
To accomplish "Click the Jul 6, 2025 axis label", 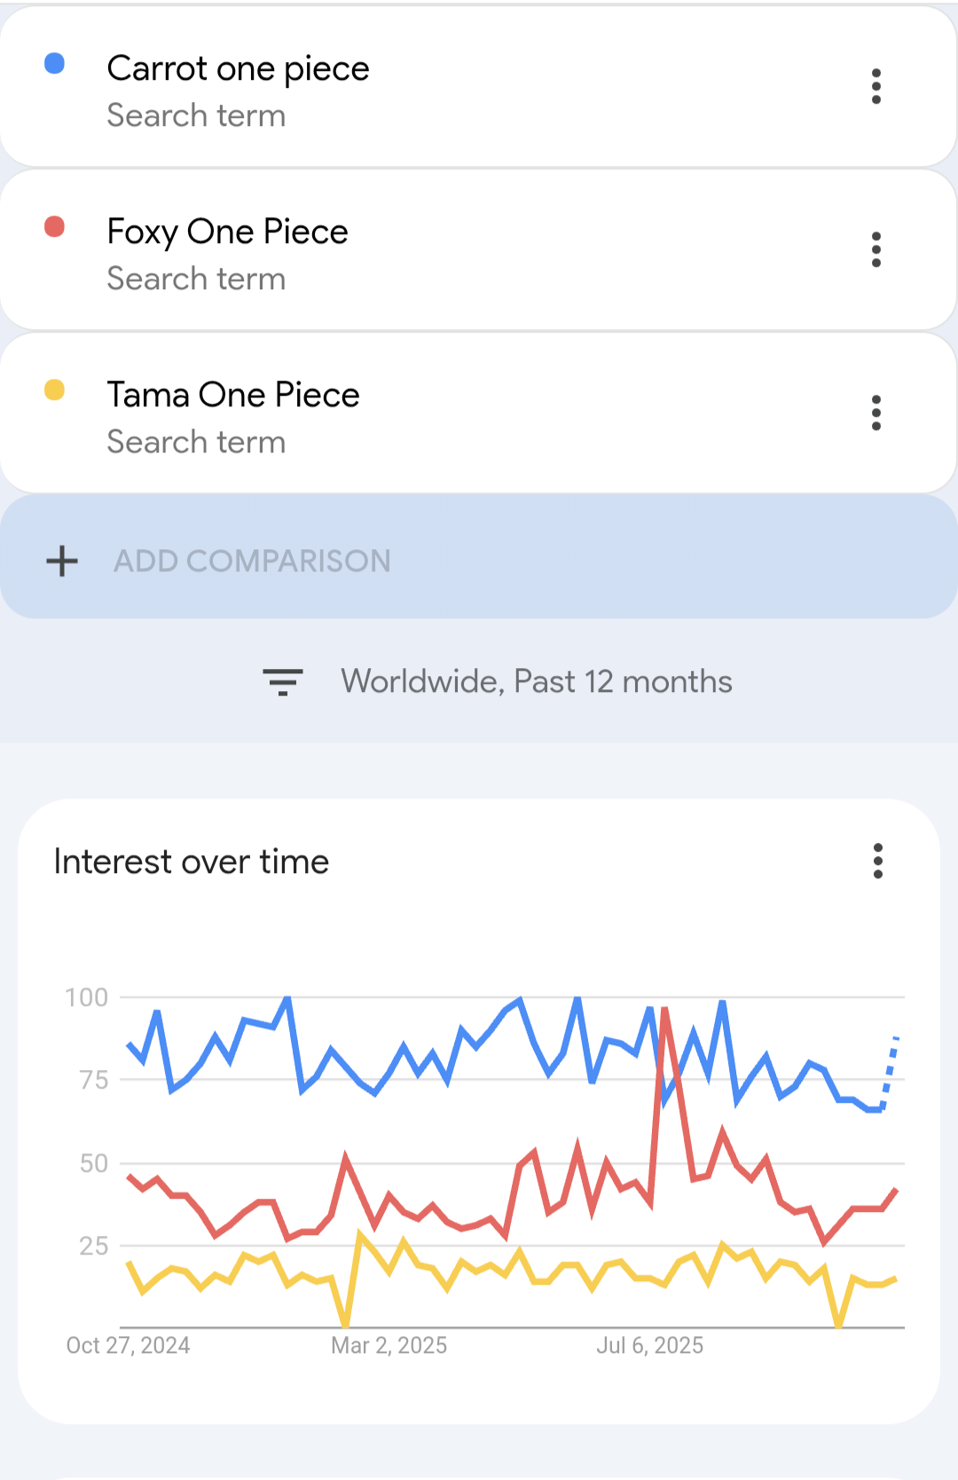I will coord(649,1346).
